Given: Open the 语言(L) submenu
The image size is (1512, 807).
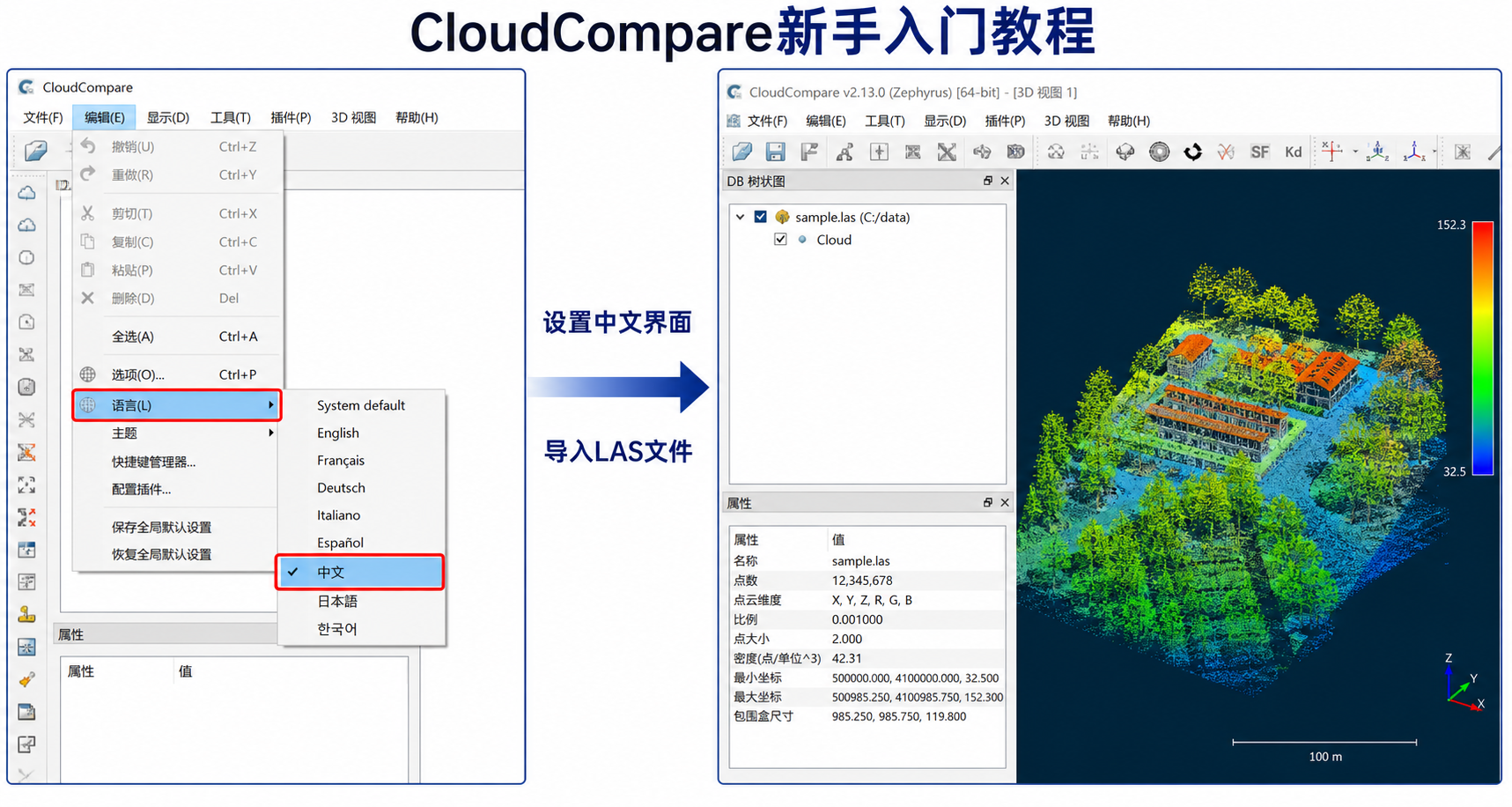Looking at the screenshot, I should pyautogui.click(x=177, y=405).
